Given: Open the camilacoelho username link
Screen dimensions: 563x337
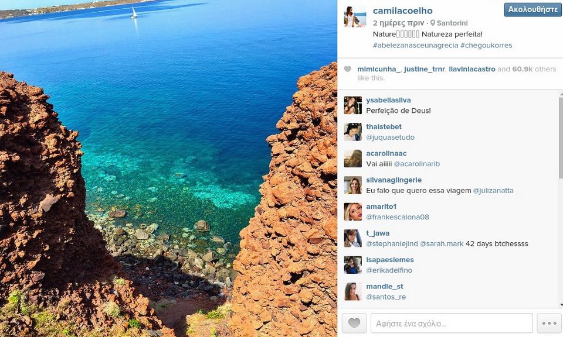Looking at the screenshot, I should tap(402, 11).
